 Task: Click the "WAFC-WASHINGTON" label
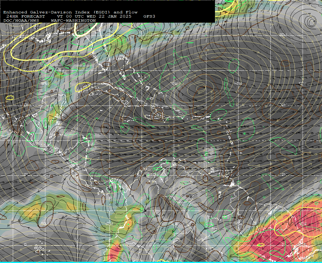click(73, 21)
